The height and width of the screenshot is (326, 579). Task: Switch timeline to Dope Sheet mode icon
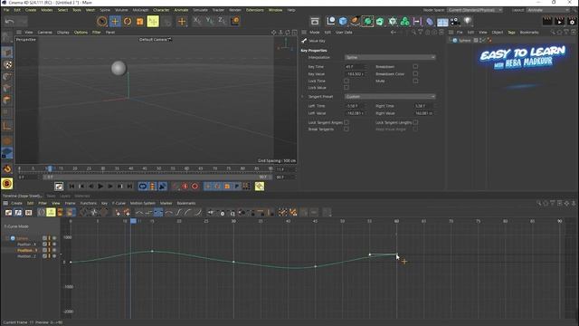pos(8,213)
